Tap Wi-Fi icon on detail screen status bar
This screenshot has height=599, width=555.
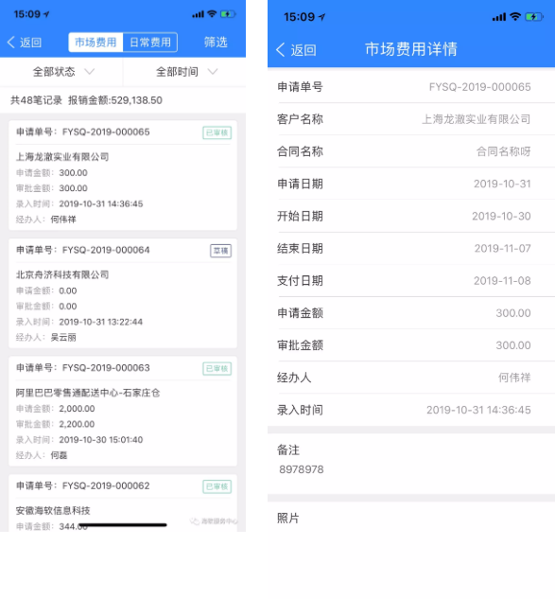515,16
